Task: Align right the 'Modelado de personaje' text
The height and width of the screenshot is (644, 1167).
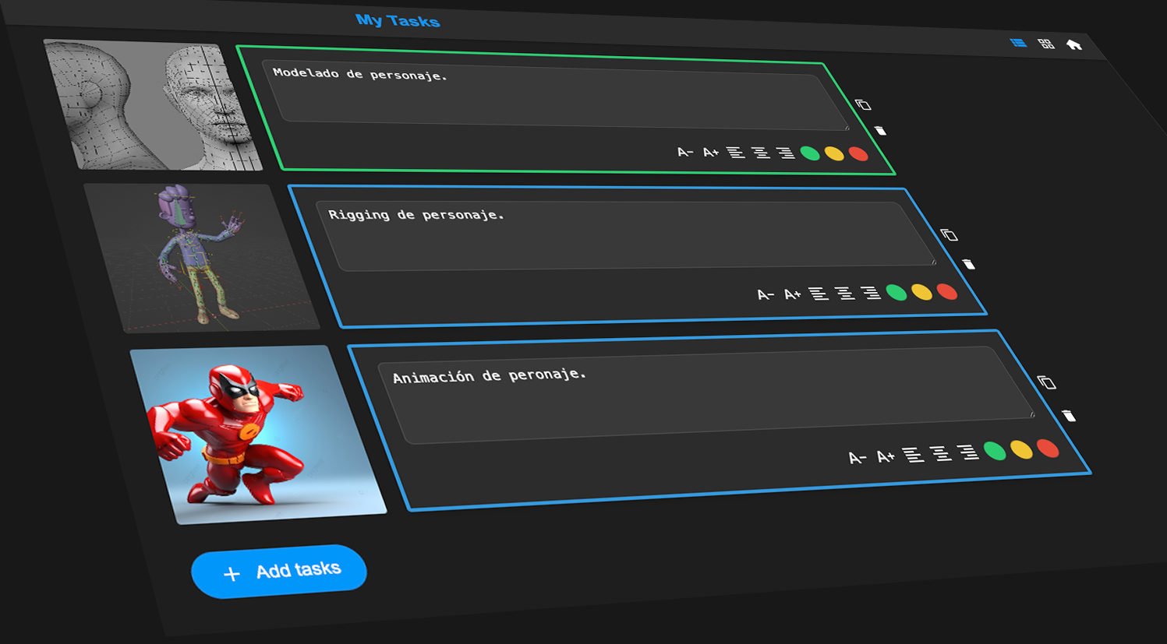Action: (785, 153)
